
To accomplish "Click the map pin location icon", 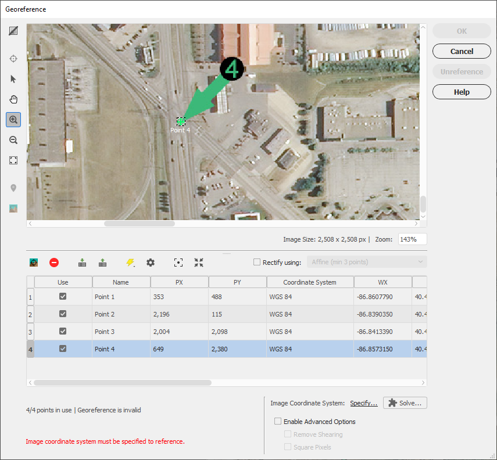I will coord(13,188).
